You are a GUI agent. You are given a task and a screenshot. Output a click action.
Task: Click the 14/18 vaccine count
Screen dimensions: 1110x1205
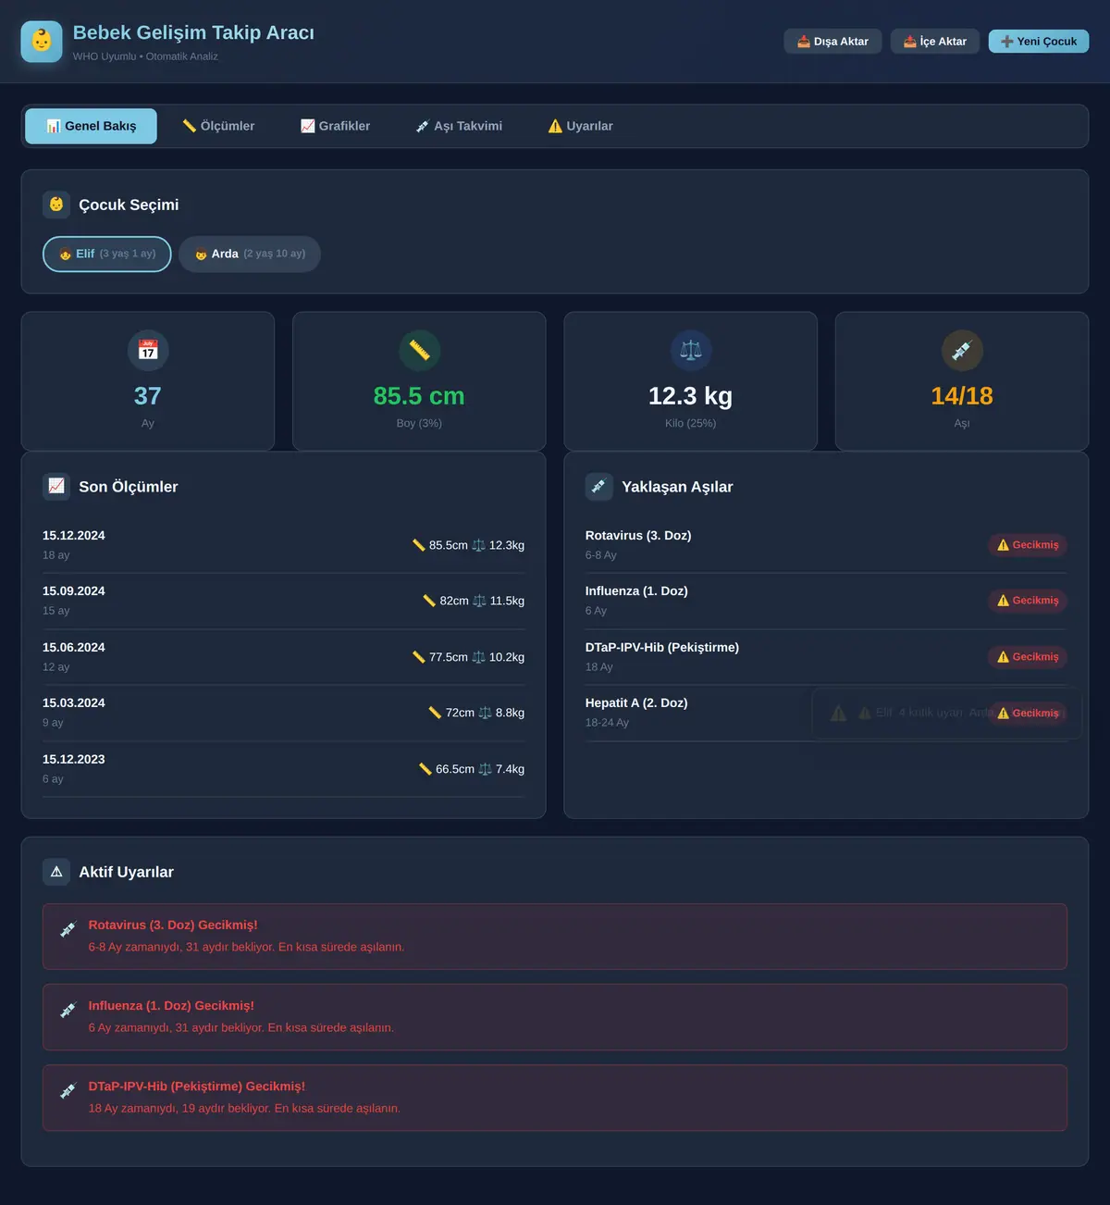[x=962, y=396]
